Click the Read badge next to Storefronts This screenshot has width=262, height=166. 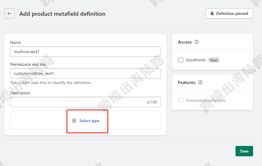(214, 60)
